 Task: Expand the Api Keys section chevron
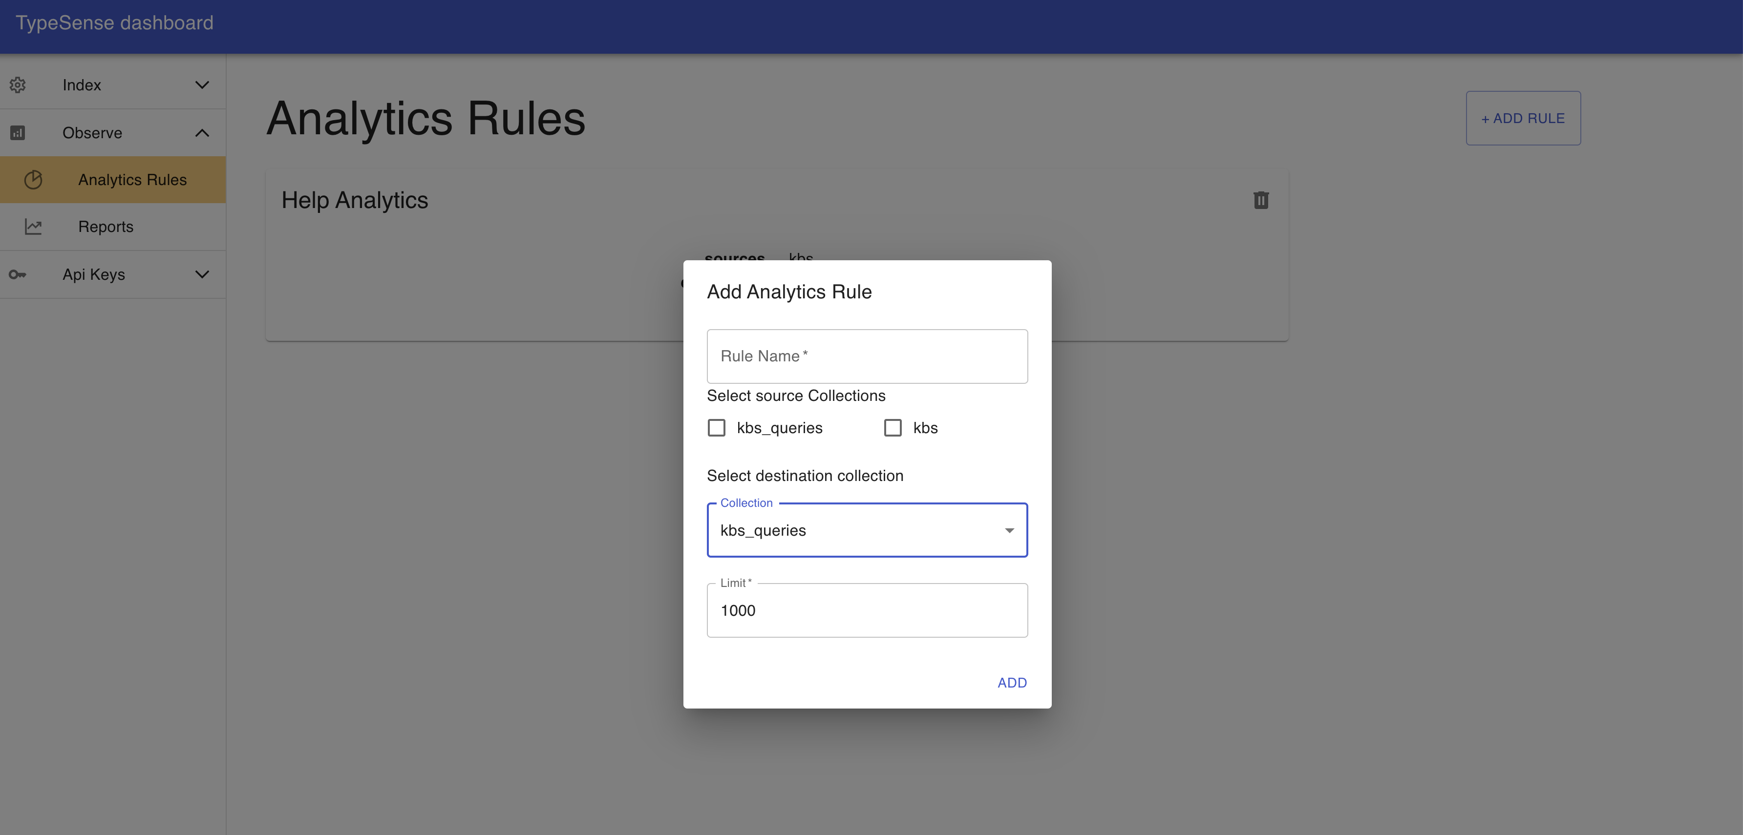202,274
